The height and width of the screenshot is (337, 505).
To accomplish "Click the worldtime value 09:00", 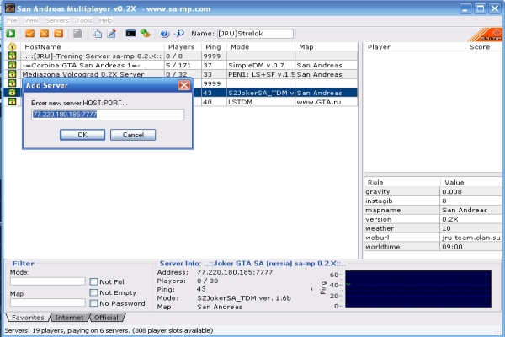I will 452,247.
